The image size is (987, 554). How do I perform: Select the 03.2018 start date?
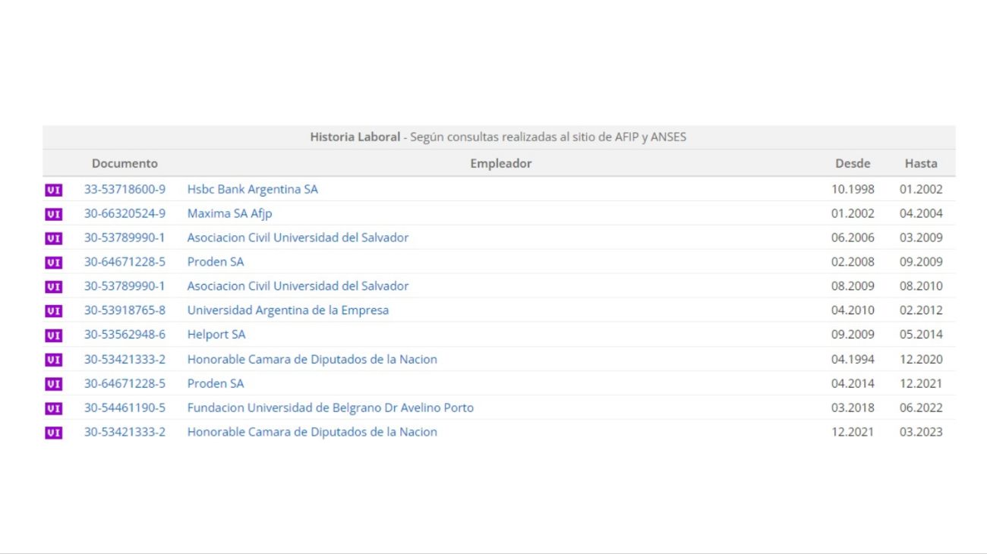[x=853, y=408]
